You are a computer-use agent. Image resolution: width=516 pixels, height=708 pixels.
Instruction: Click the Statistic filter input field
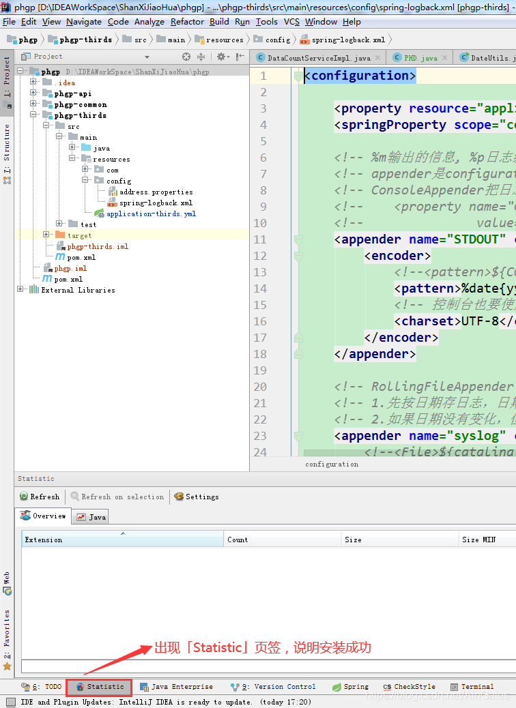(x=268, y=666)
